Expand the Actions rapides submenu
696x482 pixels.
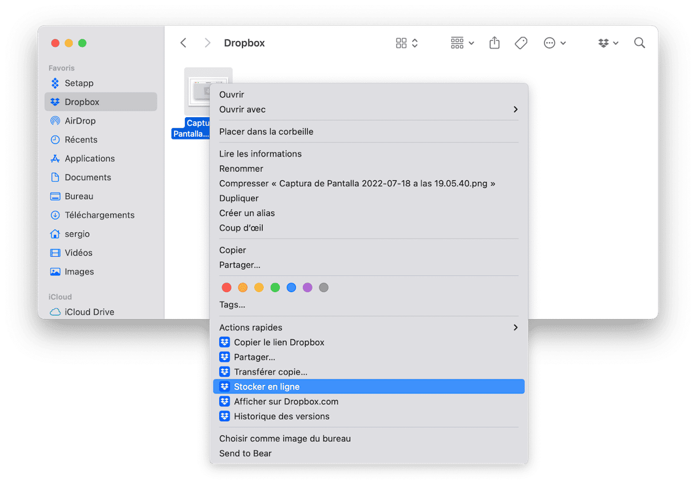[369, 327]
